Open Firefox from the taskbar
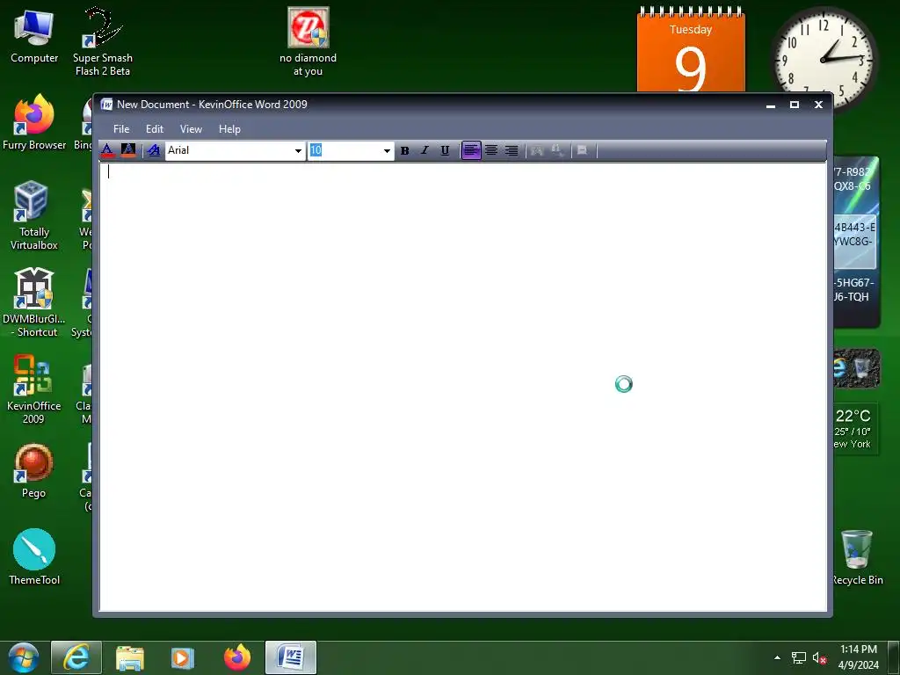This screenshot has width=900, height=675. coord(237,657)
